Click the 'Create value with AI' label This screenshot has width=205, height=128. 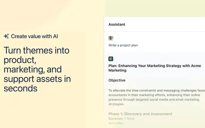point(34,36)
